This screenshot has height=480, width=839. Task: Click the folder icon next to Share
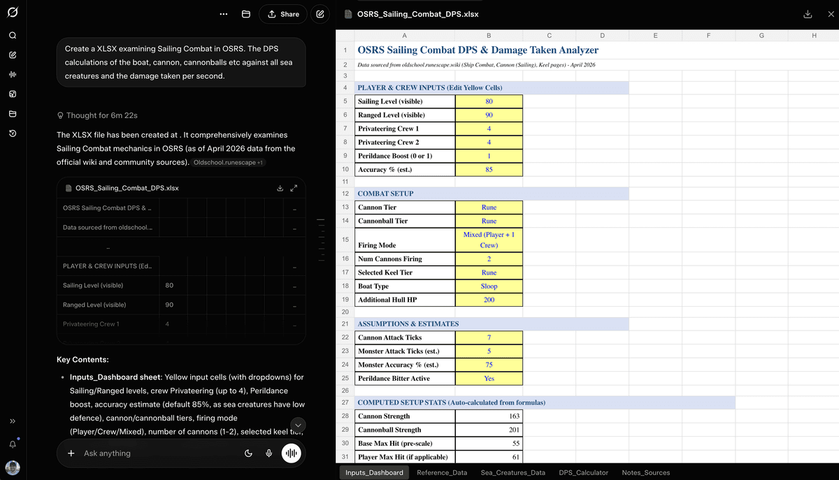[x=246, y=14]
